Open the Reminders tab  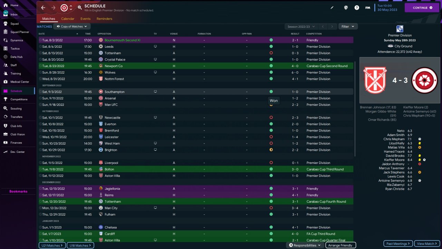(x=104, y=19)
